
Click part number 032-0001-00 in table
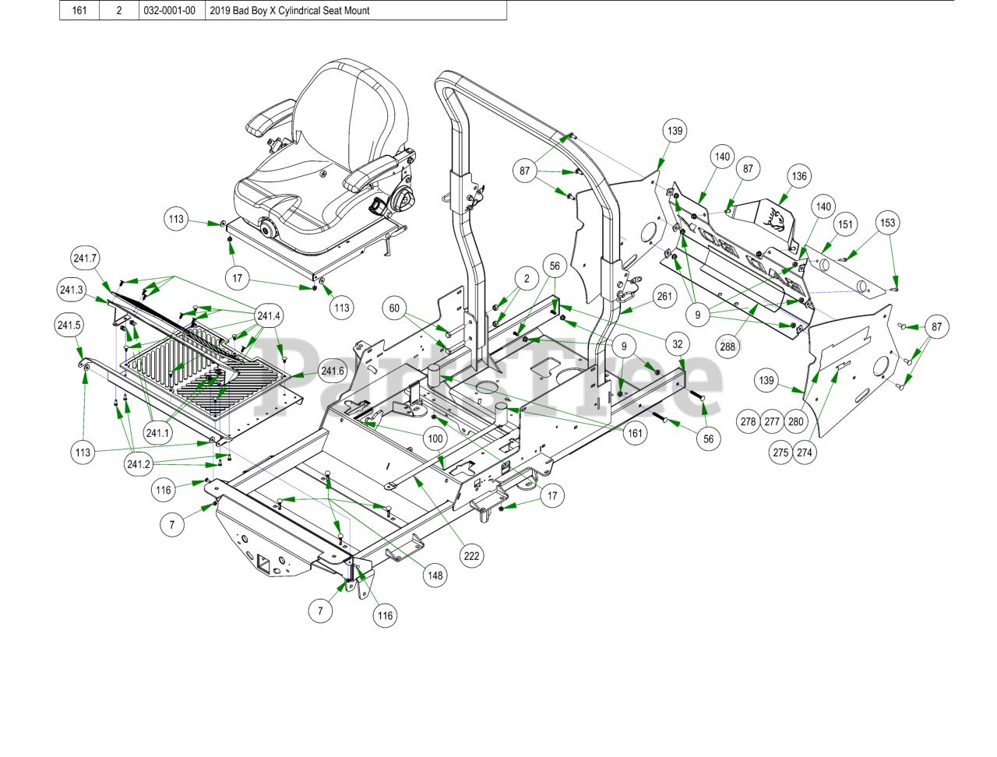point(169,11)
